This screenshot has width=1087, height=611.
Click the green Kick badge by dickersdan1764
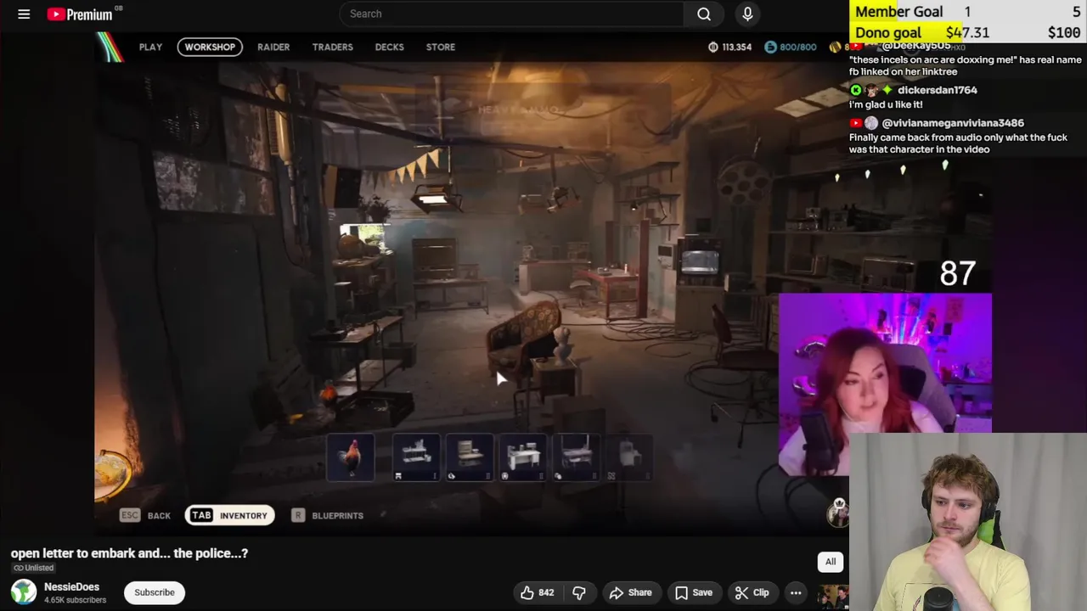click(856, 90)
